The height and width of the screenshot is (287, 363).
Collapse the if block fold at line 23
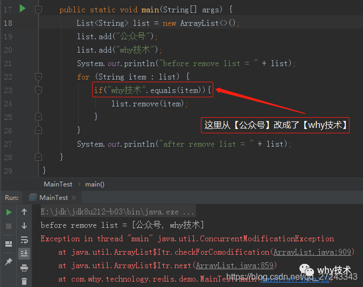pos(38,90)
